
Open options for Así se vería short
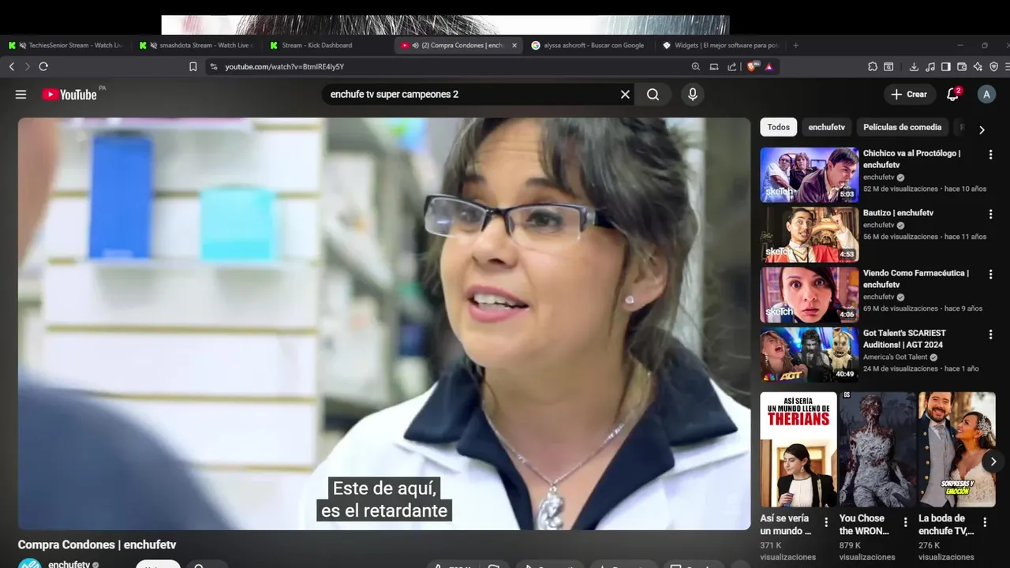(826, 522)
